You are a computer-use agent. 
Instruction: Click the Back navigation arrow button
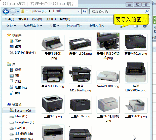pos(6,11)
